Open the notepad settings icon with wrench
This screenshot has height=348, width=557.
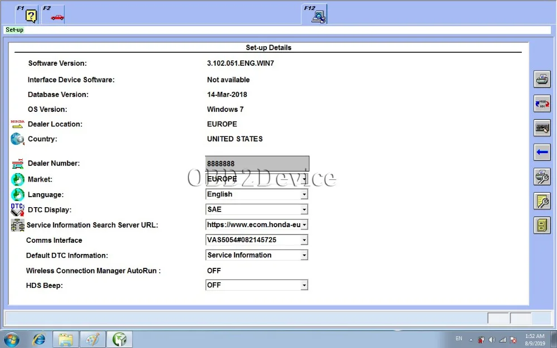pos(542,201)
